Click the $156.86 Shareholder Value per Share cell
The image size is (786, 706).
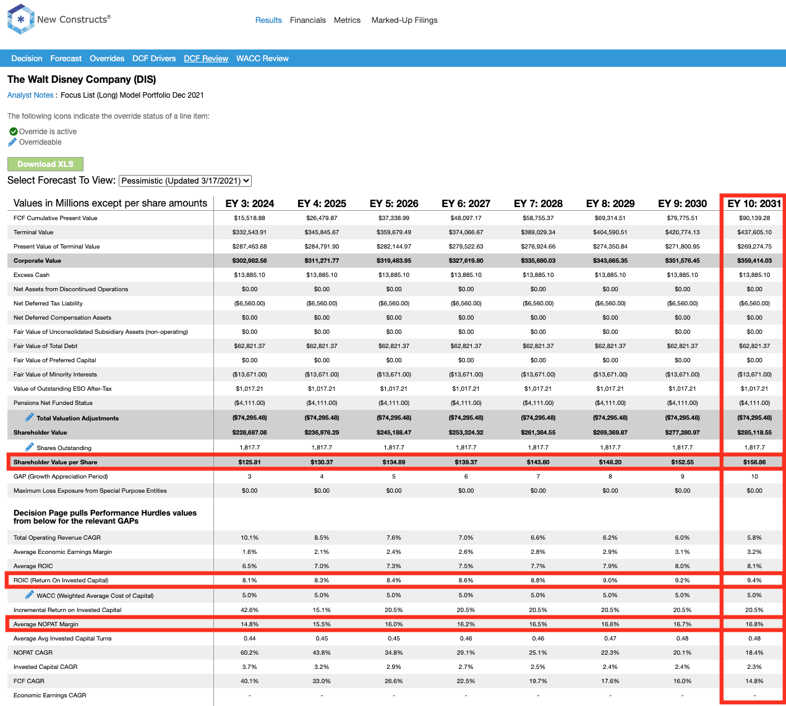(x=754, y=462)
